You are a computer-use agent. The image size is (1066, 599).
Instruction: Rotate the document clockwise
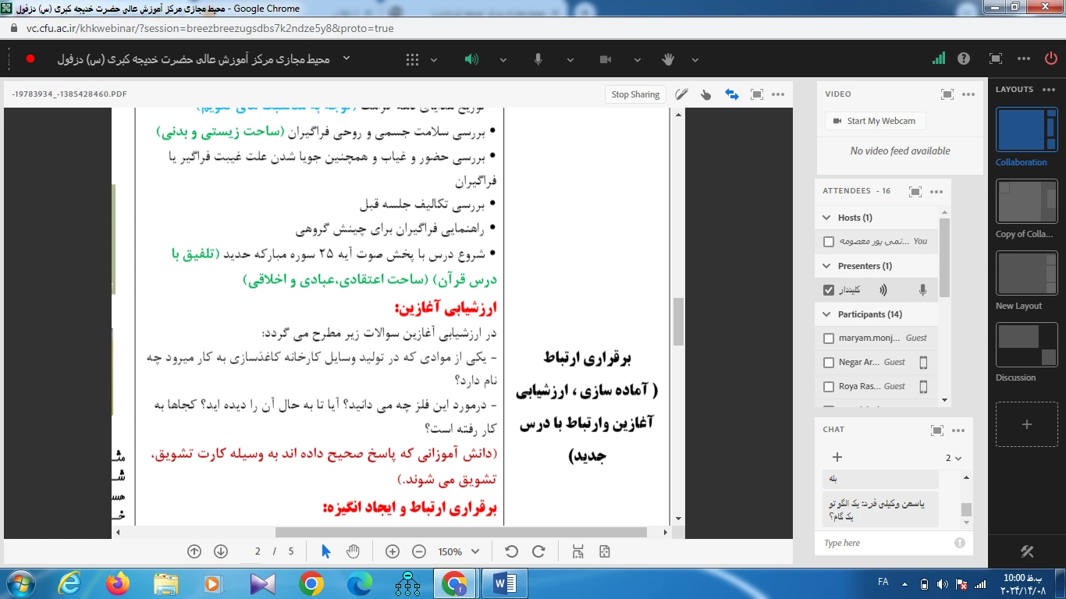click(x=538, y=551)
